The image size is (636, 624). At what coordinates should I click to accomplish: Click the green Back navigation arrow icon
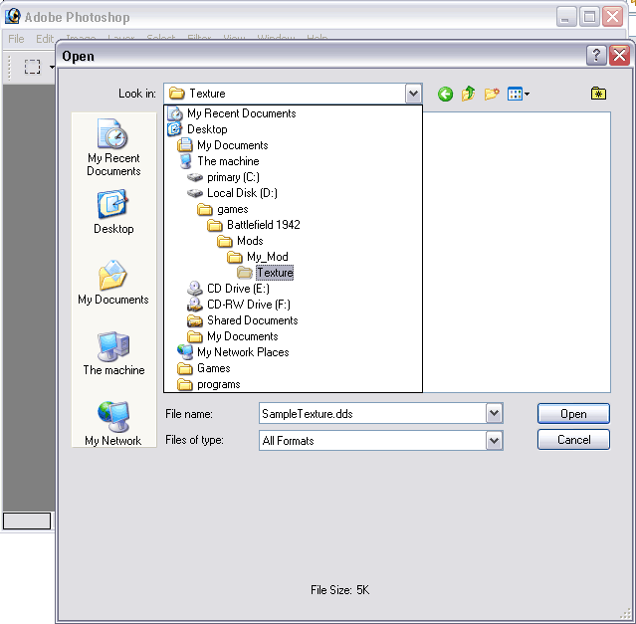pyautogui.click(x=445, y=95)
